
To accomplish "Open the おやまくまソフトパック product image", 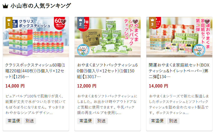I will [108, 37].
